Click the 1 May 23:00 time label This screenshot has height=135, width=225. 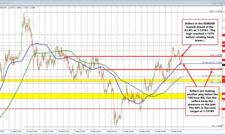click(79, 131)
